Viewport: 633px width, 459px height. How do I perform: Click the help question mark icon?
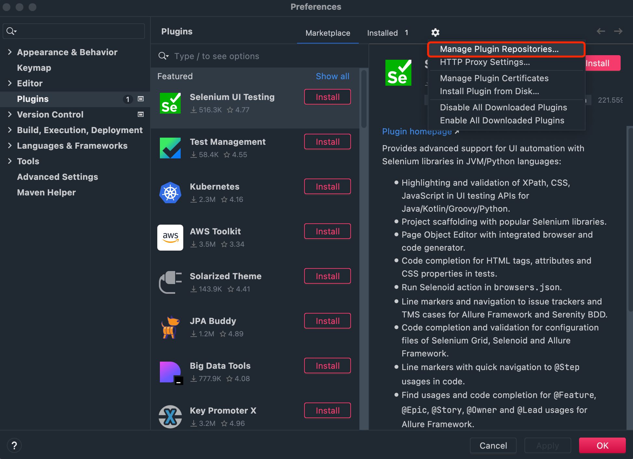(14, 445)
